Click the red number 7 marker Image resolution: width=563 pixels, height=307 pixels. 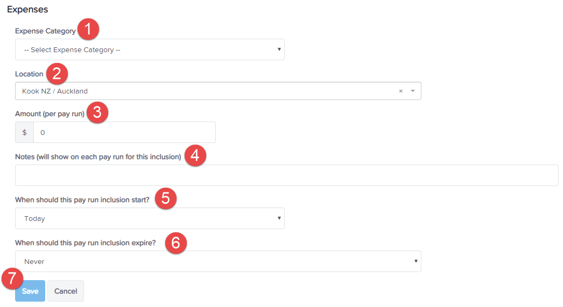click(12, 279)
